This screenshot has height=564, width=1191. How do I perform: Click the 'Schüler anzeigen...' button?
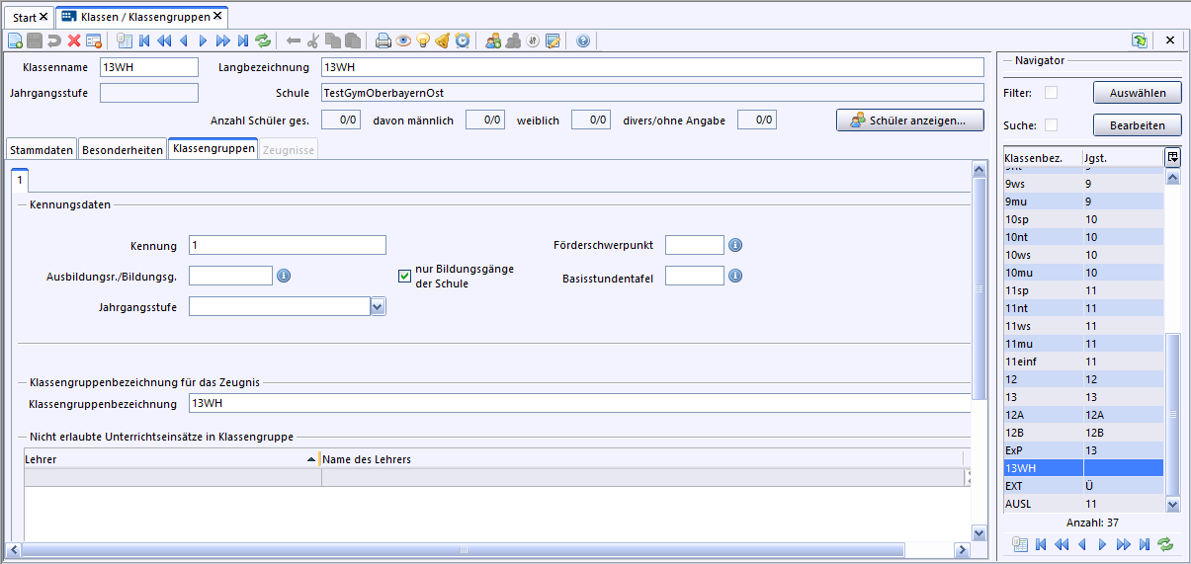point(910,120)
